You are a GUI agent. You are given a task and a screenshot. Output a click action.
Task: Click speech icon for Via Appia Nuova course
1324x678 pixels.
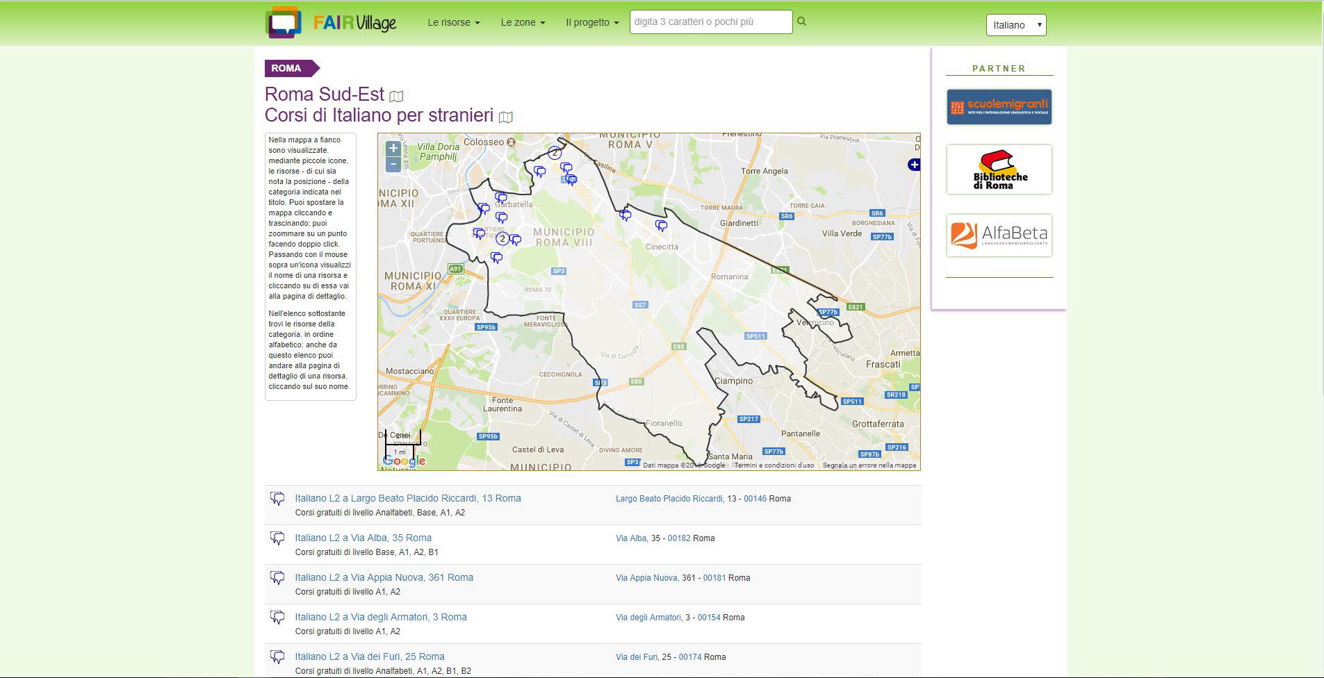point(277,577)
